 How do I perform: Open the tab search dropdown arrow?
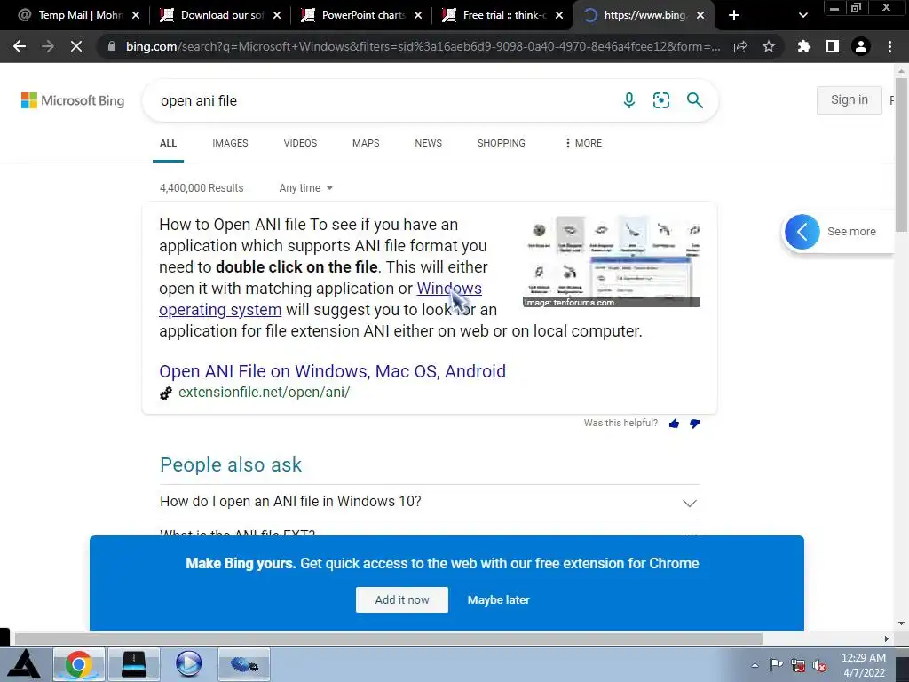[802, 15]
